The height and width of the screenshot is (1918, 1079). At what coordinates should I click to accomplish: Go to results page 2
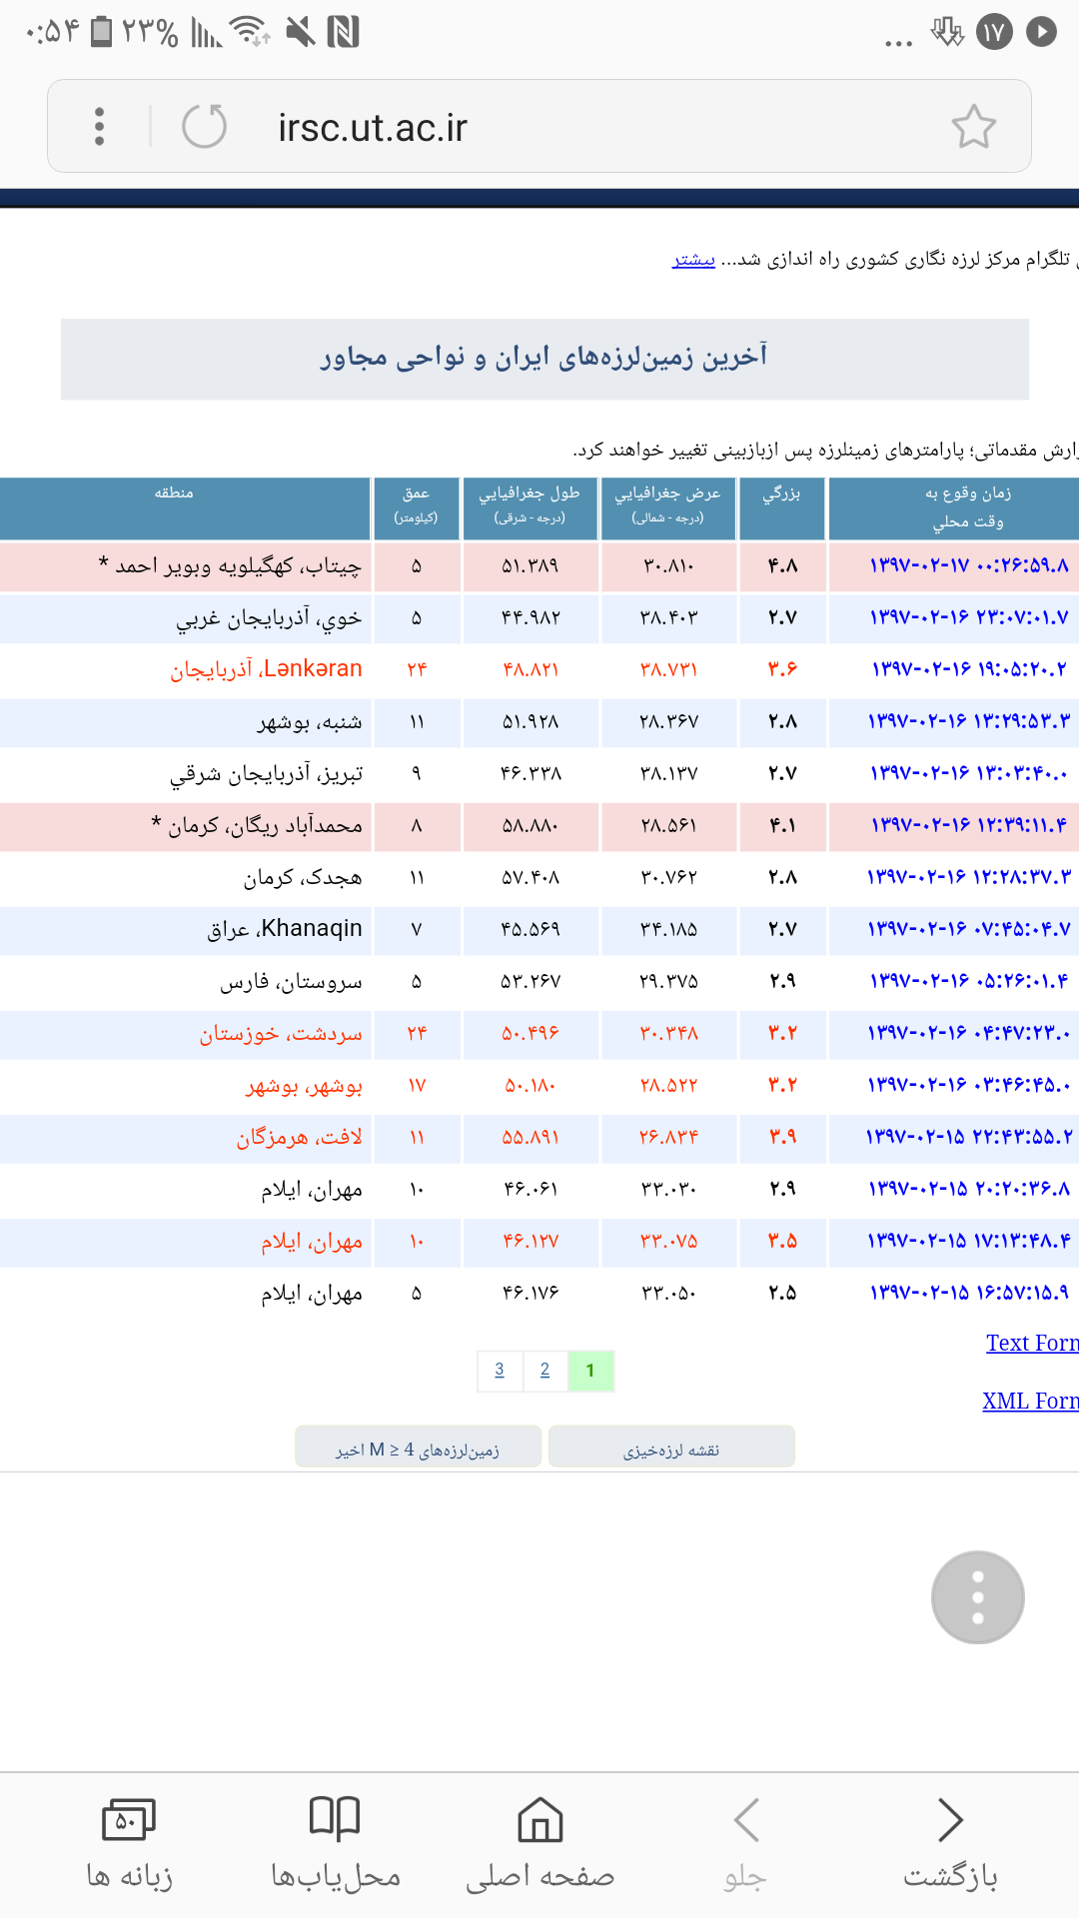544,1371
